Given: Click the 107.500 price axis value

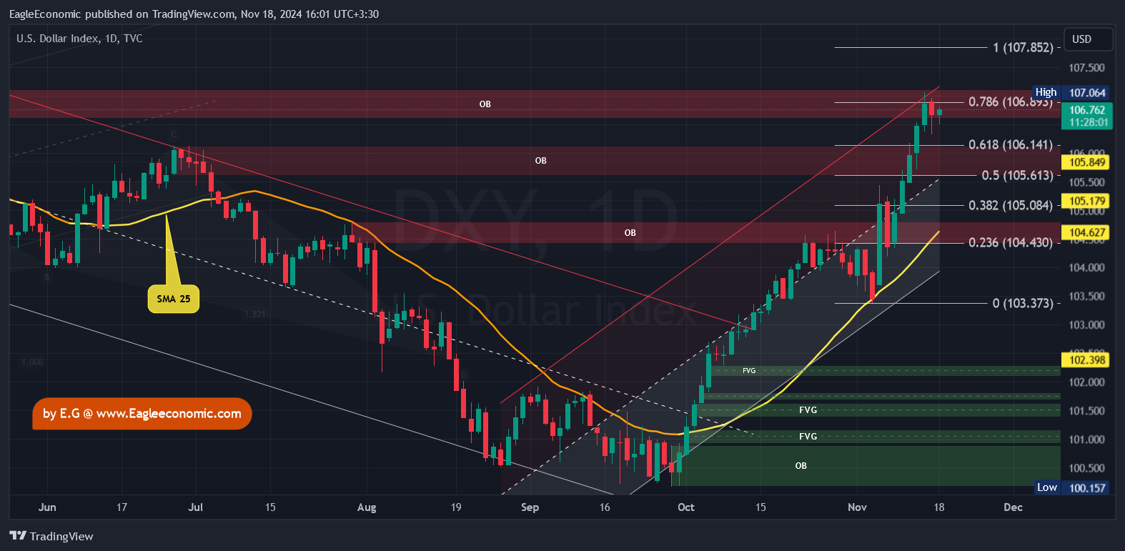Looking at the screenshot, I should point(1086,68).
